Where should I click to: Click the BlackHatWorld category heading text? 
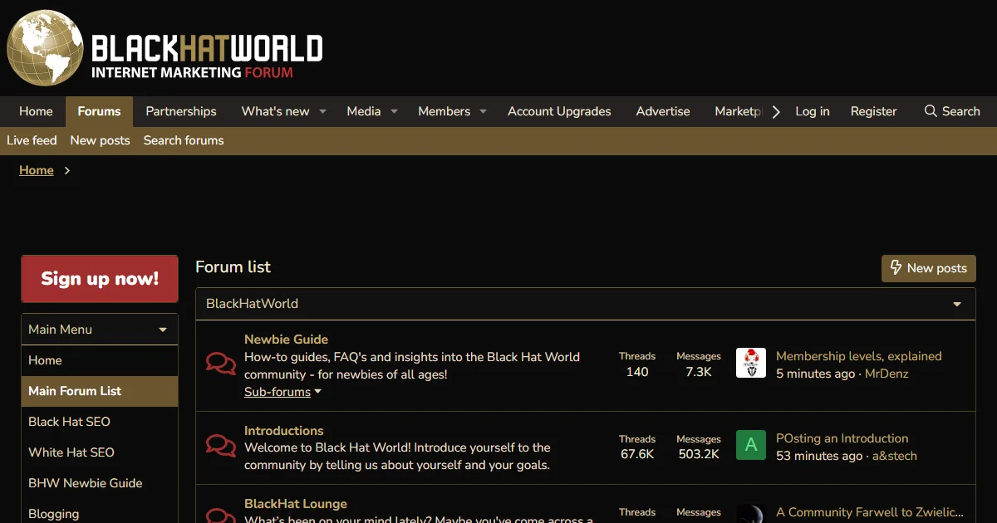252,304
